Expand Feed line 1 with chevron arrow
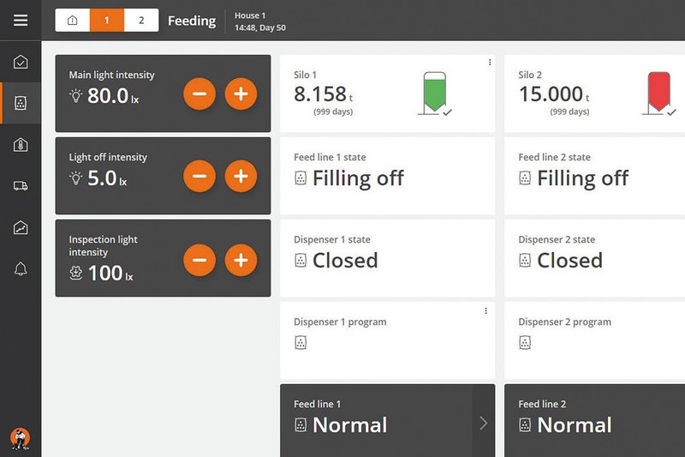Screen dimensions: 685x457 click(484, 423)
